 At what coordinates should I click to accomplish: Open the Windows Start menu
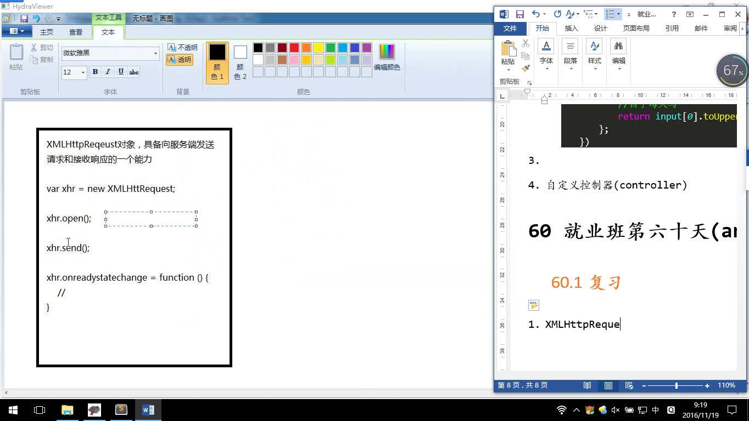click(x=13, y=409)
